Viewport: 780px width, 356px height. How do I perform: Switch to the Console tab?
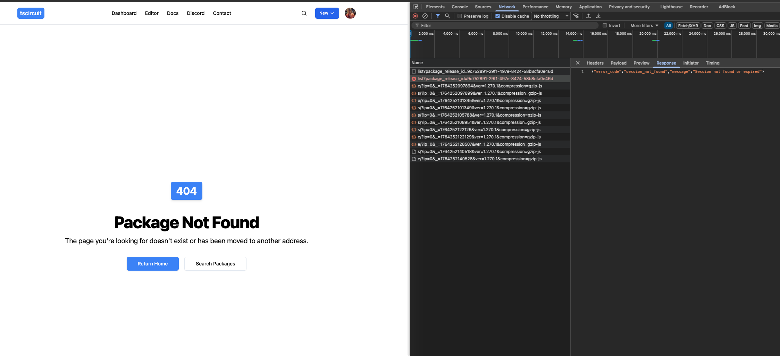[x=460, y=7]
